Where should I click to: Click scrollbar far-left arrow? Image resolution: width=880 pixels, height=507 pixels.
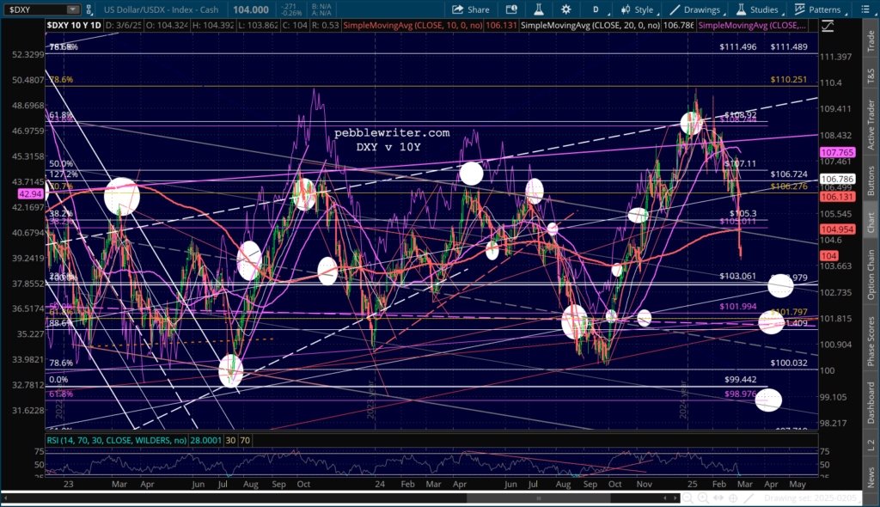pyautogui.click(x=6, y=498)
